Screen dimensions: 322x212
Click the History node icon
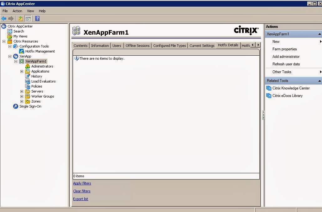(28, 76)
